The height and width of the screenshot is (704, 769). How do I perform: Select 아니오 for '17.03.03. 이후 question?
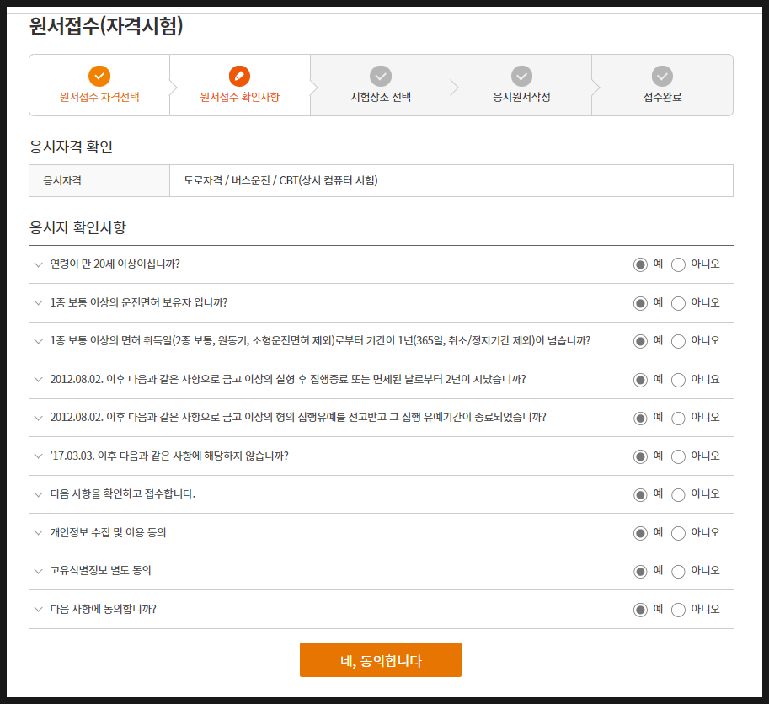point(678,456)
